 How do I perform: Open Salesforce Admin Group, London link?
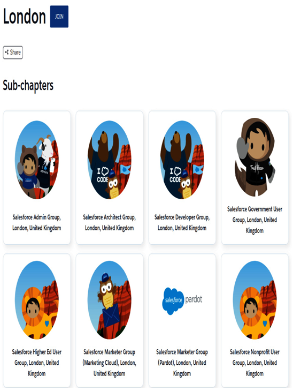tap(37, 222)
